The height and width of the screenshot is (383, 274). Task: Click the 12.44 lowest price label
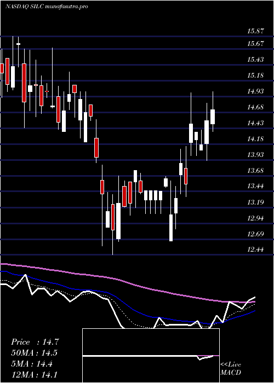pos(256,249)
